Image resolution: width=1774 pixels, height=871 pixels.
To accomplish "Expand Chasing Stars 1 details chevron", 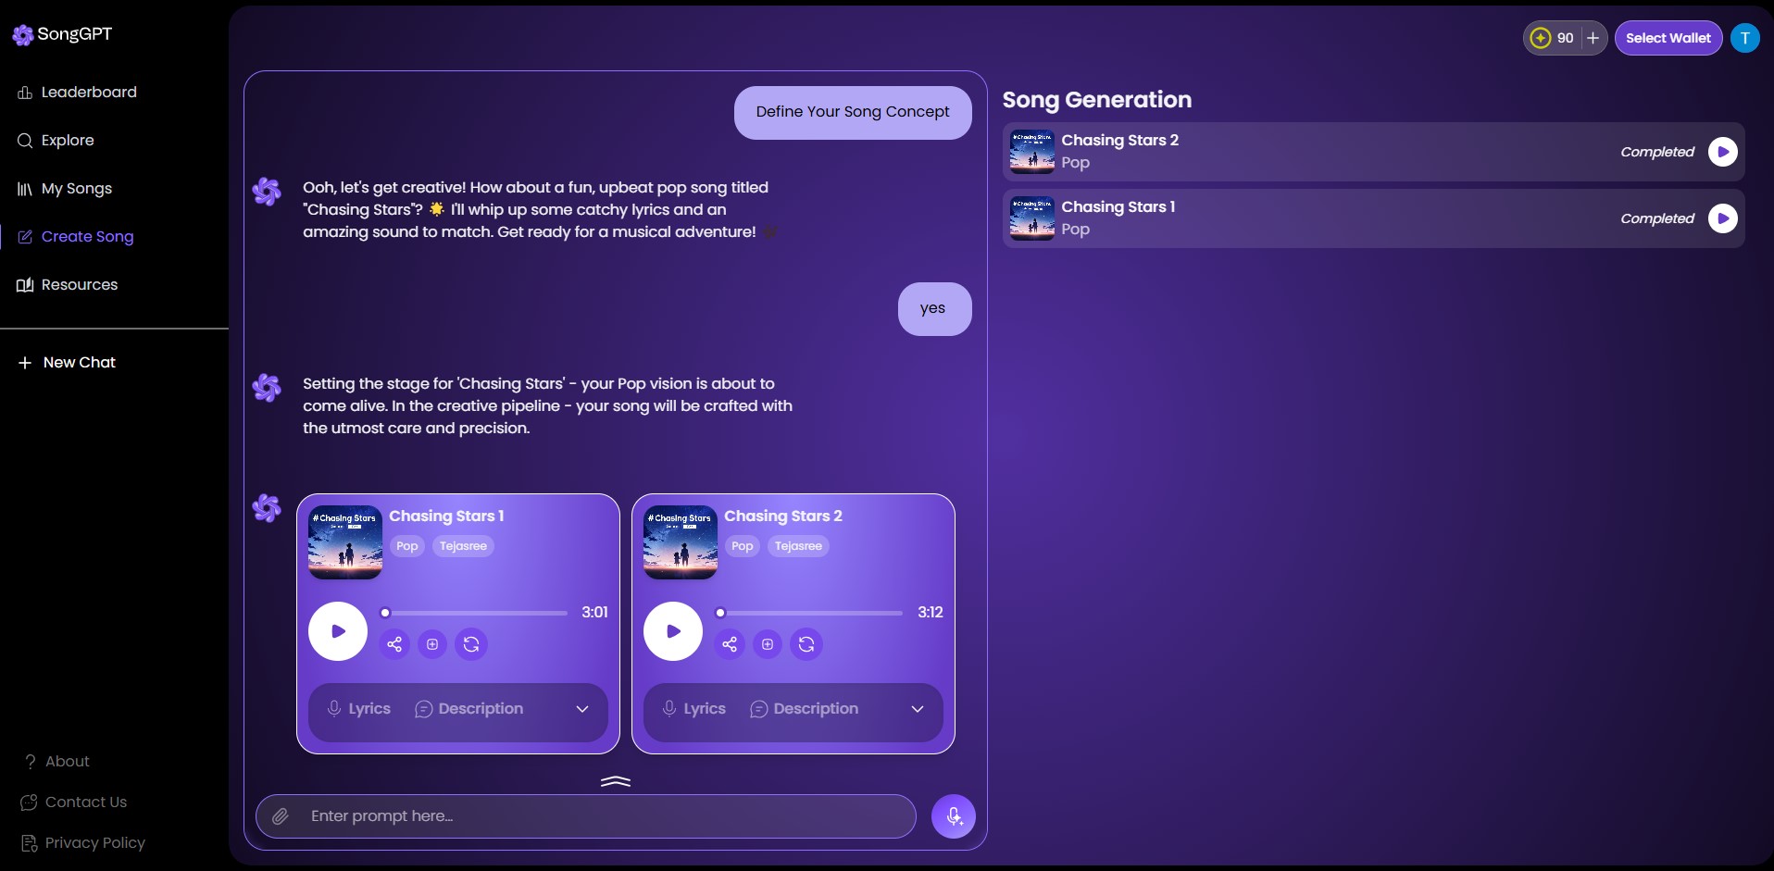I will click(x=582, y=709).
